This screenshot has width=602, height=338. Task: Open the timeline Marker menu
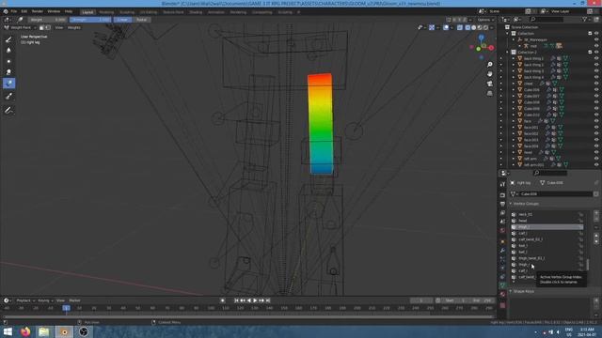click(74, 300)
